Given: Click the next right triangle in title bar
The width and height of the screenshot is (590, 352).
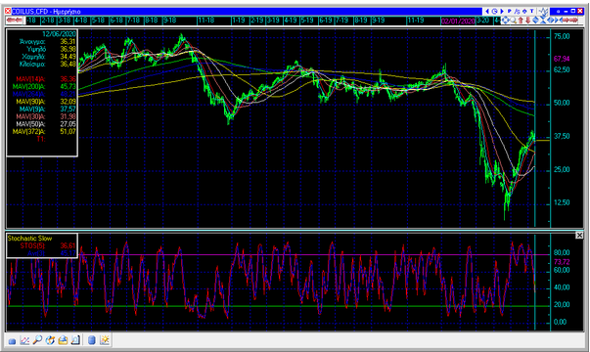Looking at the screenshot, I should [502, 12].
